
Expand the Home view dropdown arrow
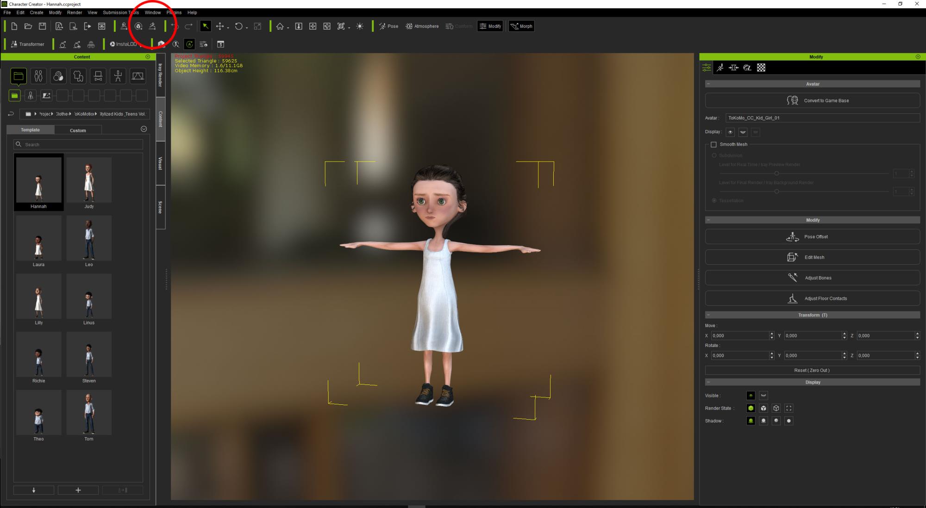288,28
